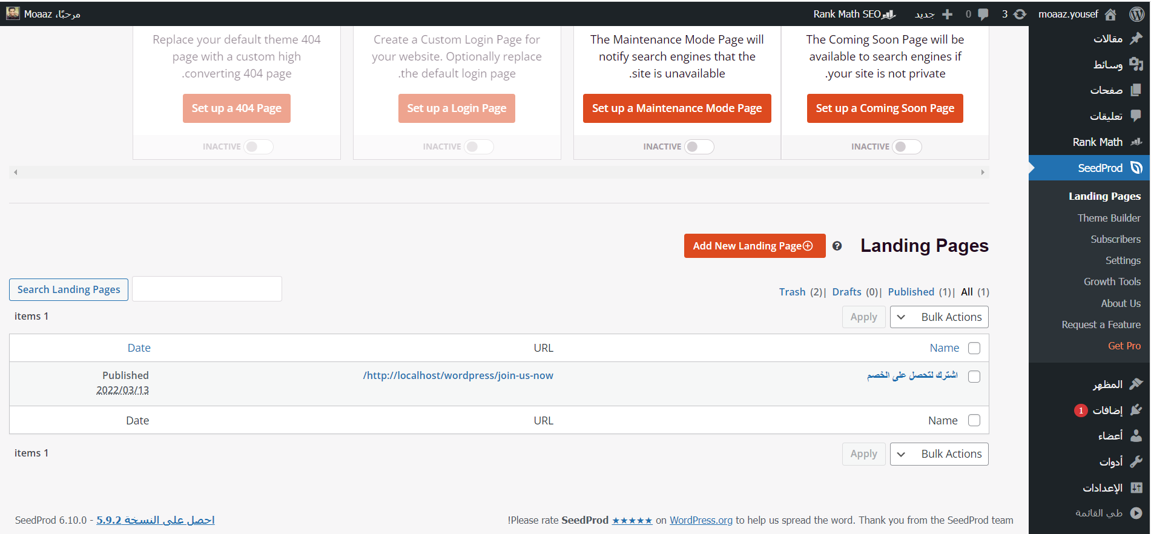Screen dimensions: 1151x534
Task: Open the site home icon in admin bar
Action: click(x=1110, y=14)
